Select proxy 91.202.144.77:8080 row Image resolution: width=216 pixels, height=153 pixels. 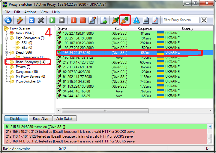click(135, 77)
